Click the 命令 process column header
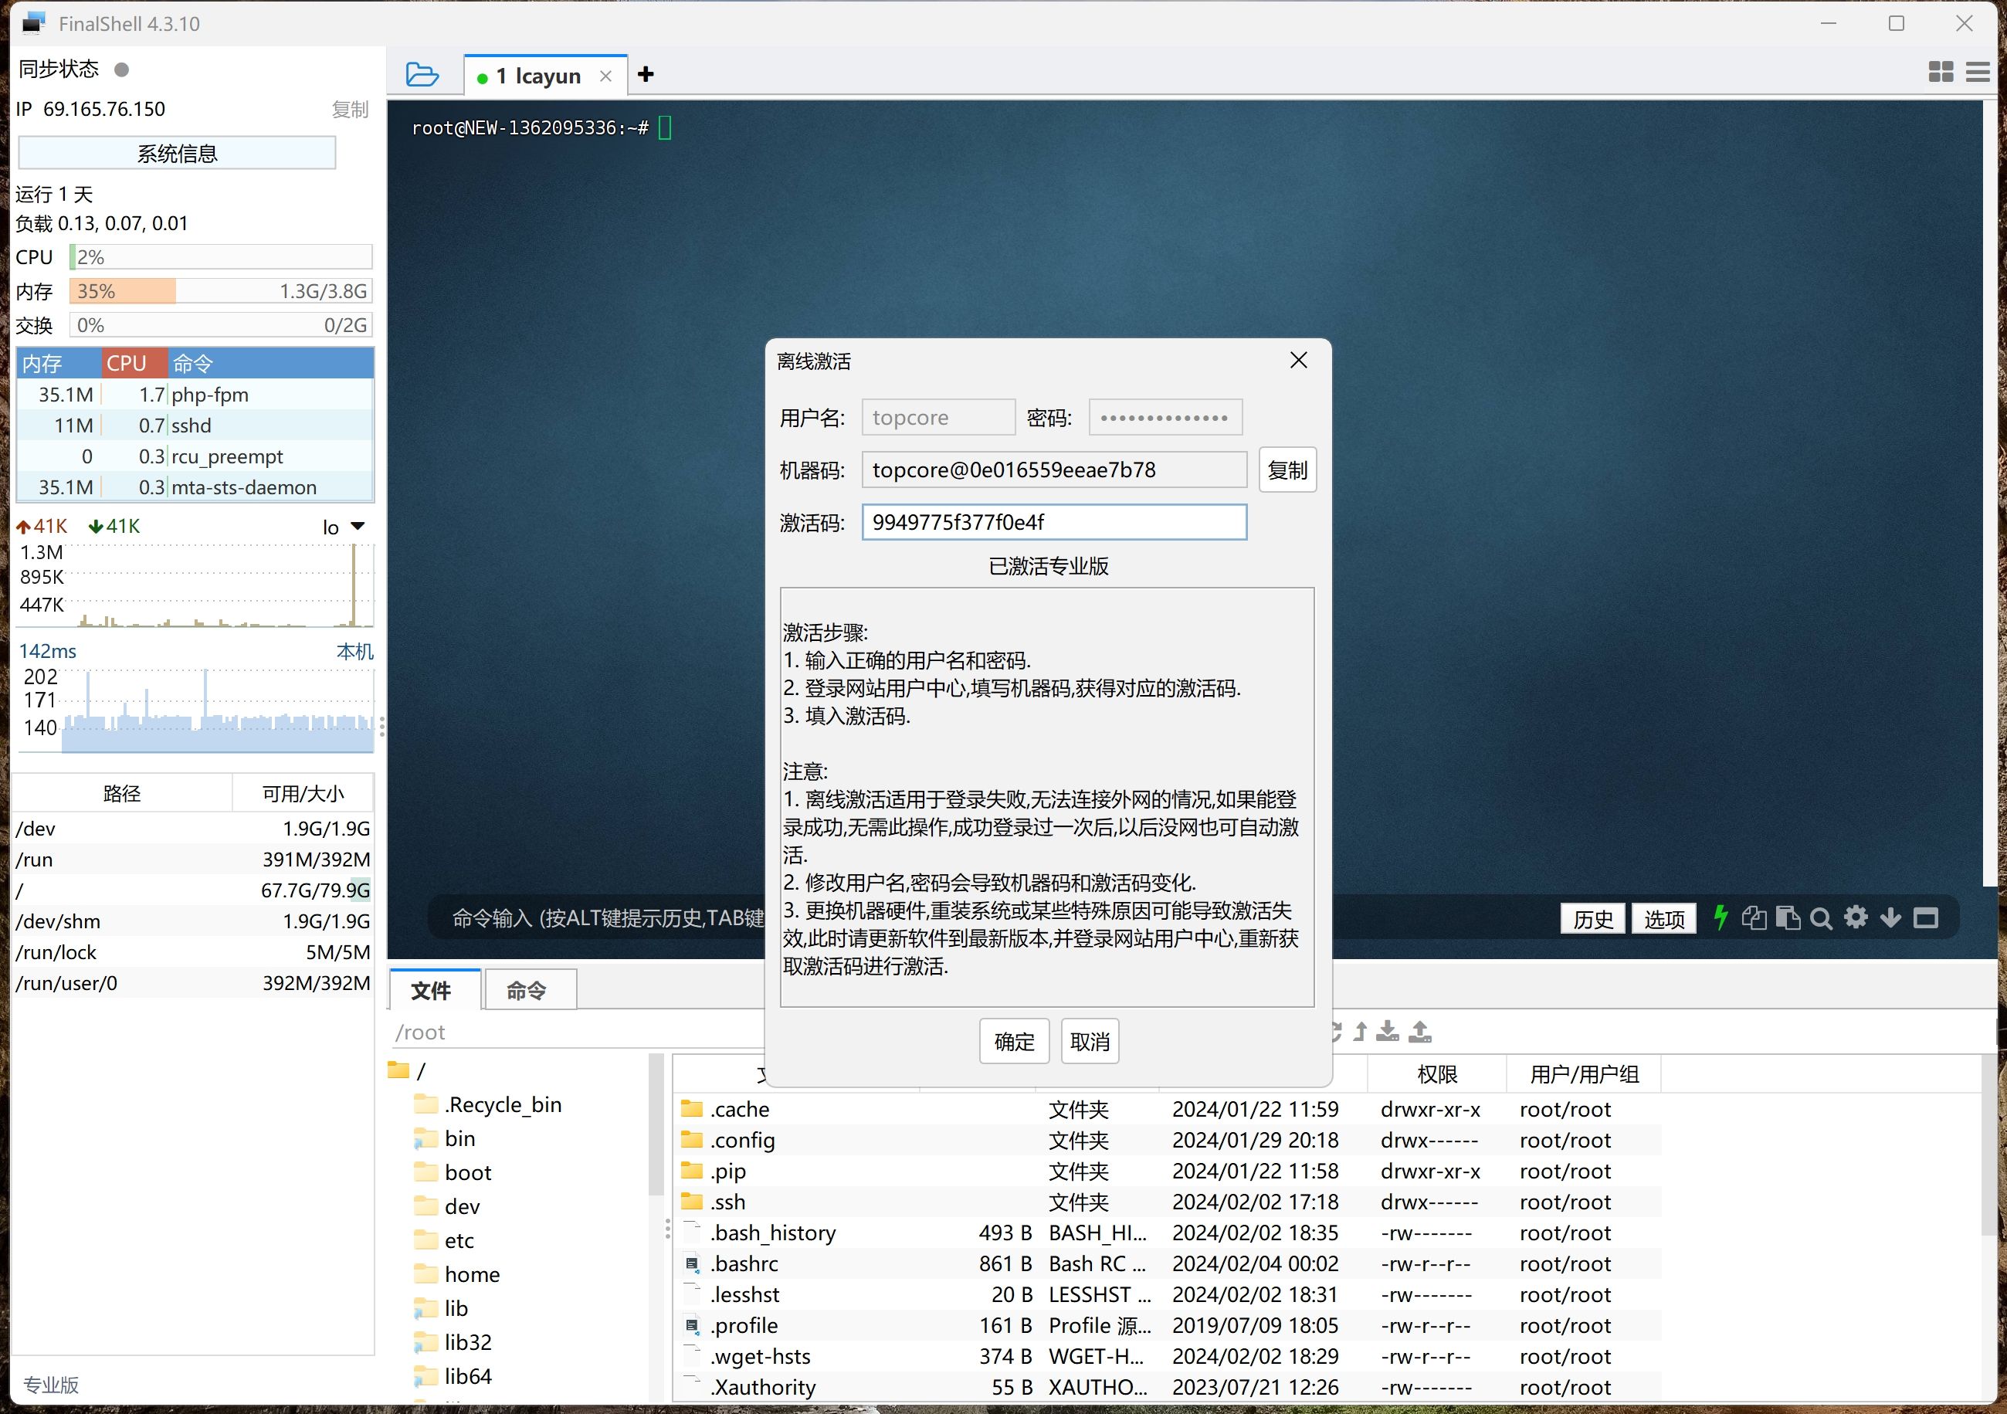2007x1414 pixels. 271,364
